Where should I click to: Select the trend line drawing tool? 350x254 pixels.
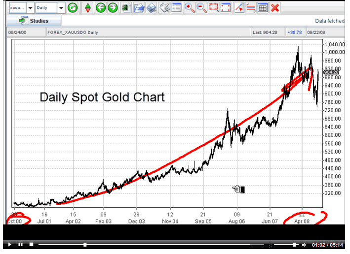[x=239, y=8]
